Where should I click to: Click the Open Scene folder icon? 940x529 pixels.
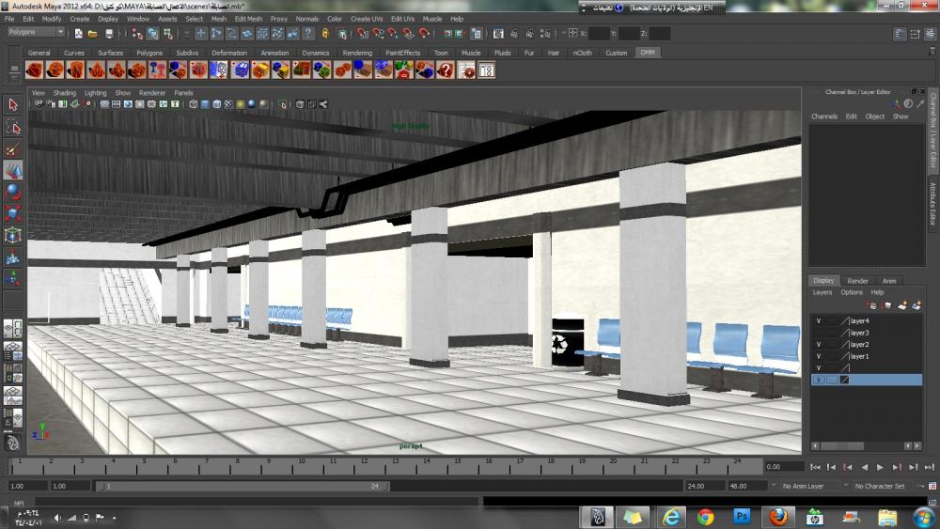point(93,34)
